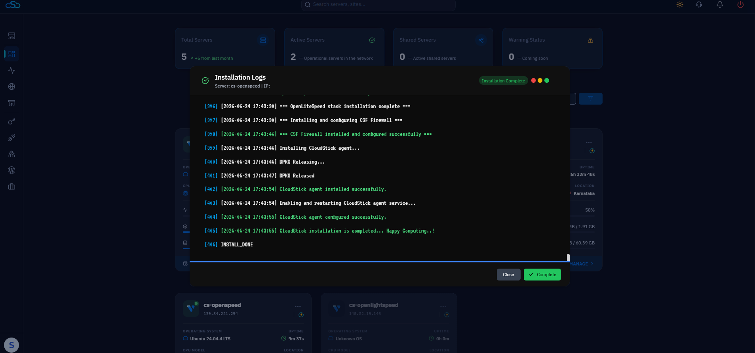This screenshot has height=353, width=755.
Task: Open the key icon in the sidebar
Action: (x=11, y=121)
